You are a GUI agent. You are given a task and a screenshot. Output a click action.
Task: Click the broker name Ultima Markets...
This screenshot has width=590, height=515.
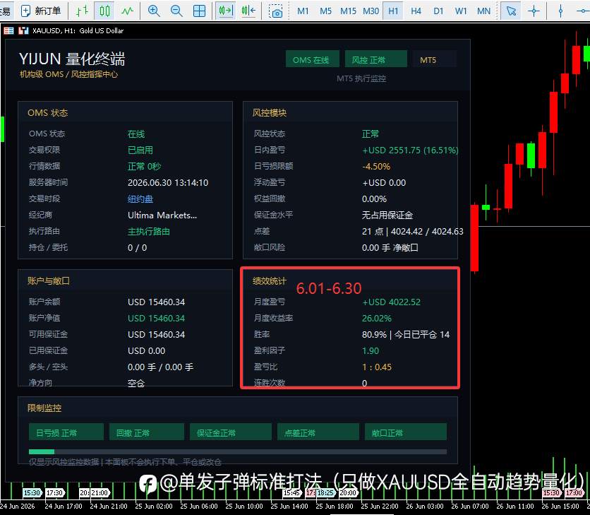pyautogui.click(x=162, y=215)
